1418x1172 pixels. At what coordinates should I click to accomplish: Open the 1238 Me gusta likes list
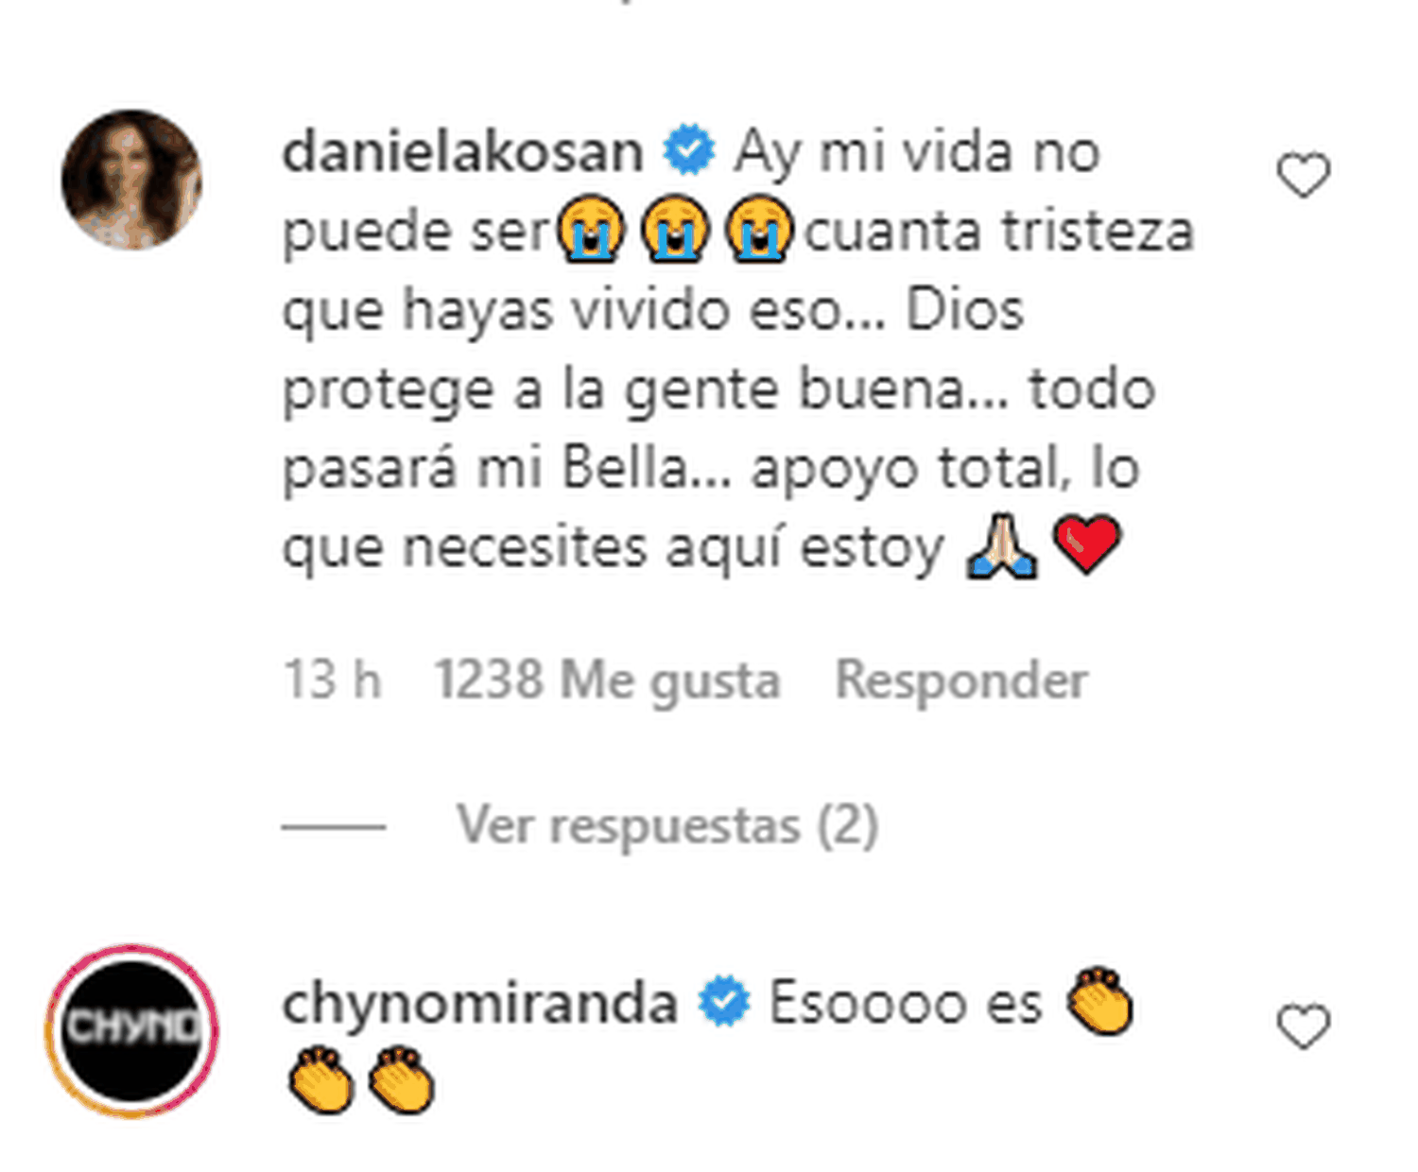pos(607,681)
